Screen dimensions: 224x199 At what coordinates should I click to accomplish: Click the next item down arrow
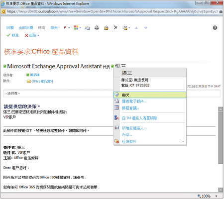pos(145,28)
